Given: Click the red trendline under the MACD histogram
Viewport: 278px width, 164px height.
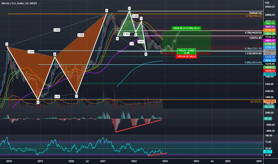Looking at the screenshot, I should pyautogui.click(x=139, y=126).
